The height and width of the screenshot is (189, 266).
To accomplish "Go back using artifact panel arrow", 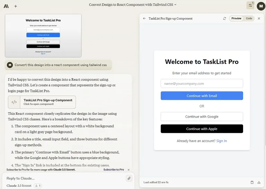I will pyautogui.click(x=144, y=18).
